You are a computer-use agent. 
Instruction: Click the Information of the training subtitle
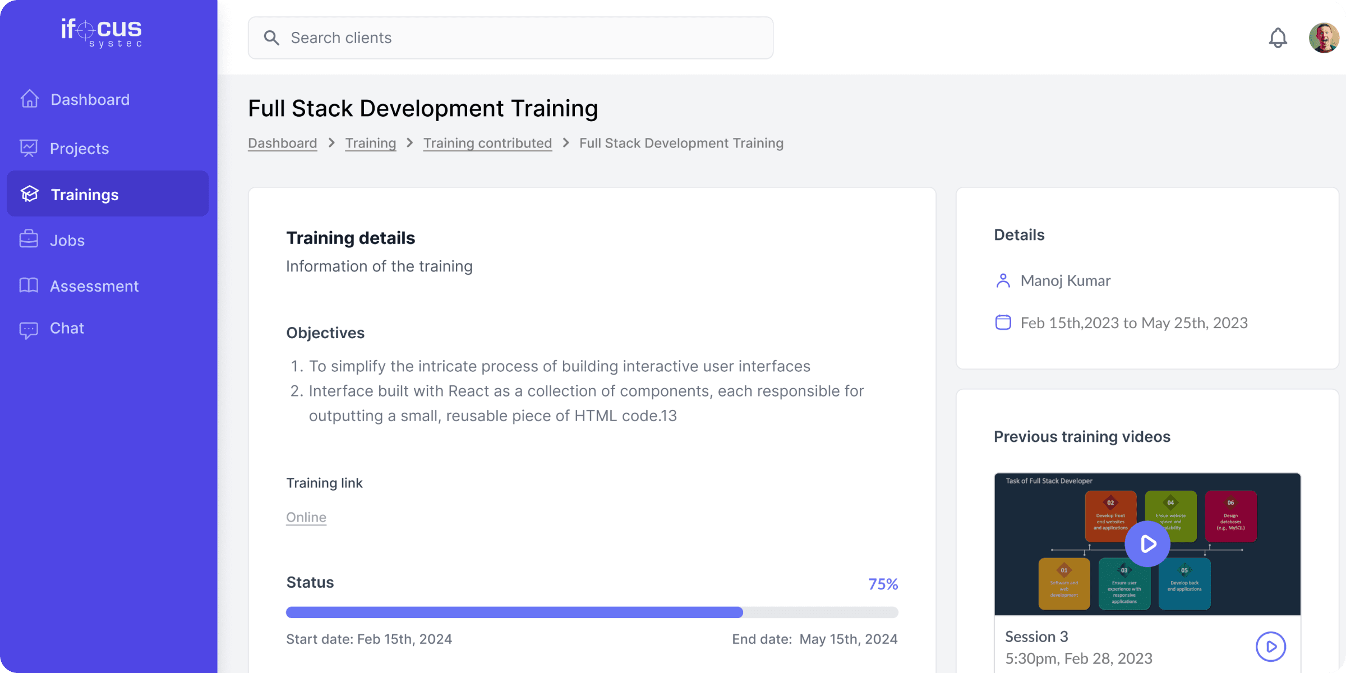pos(379,266)
